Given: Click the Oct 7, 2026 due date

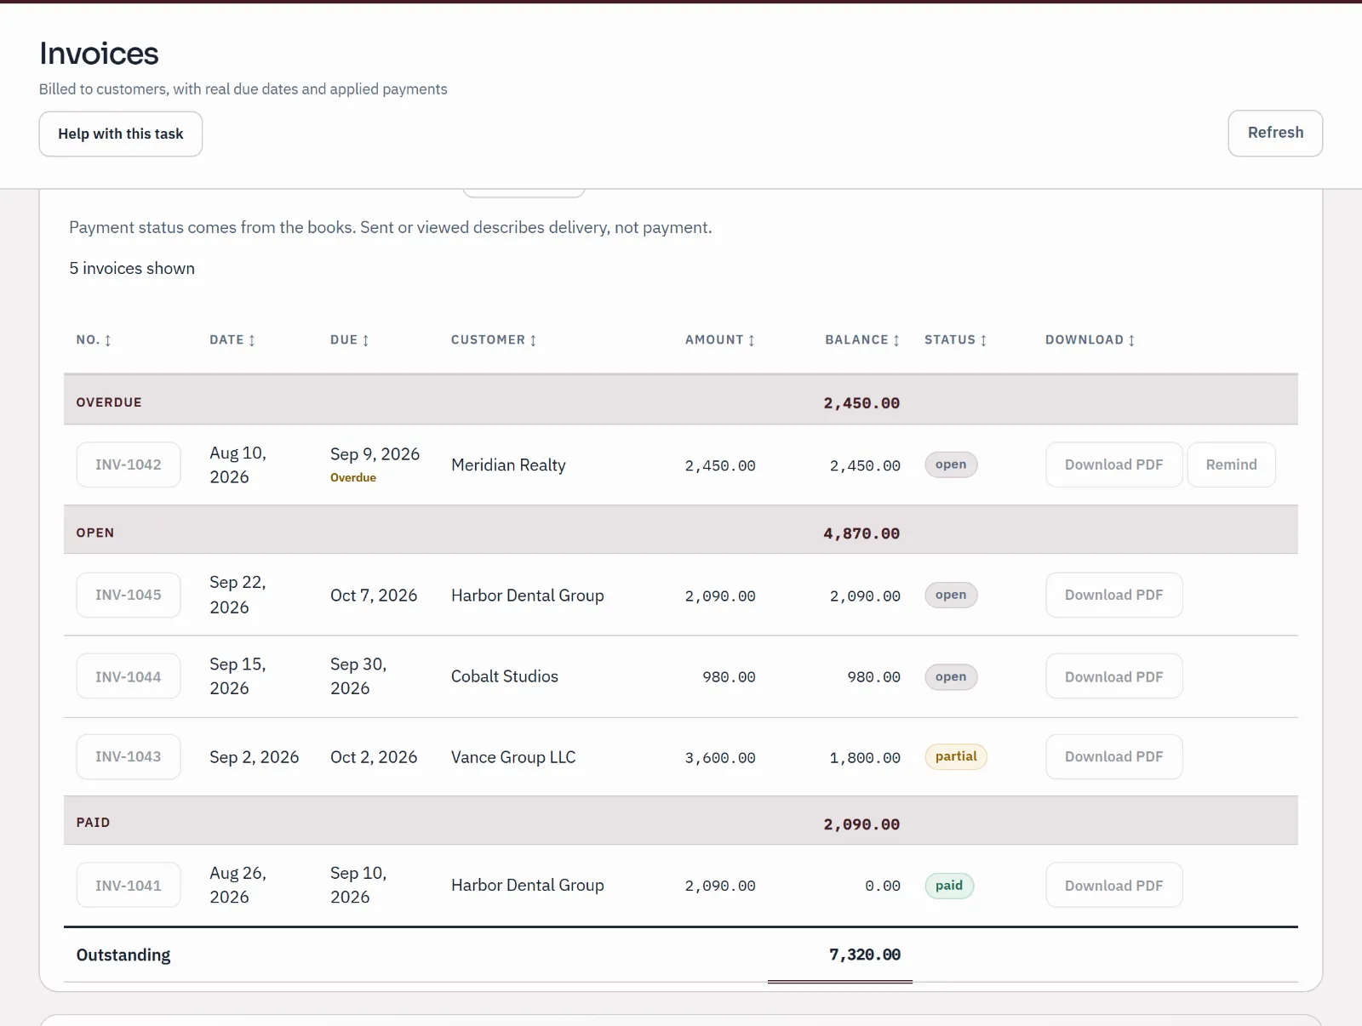Looking at the screenshot, I should point(374,596).
